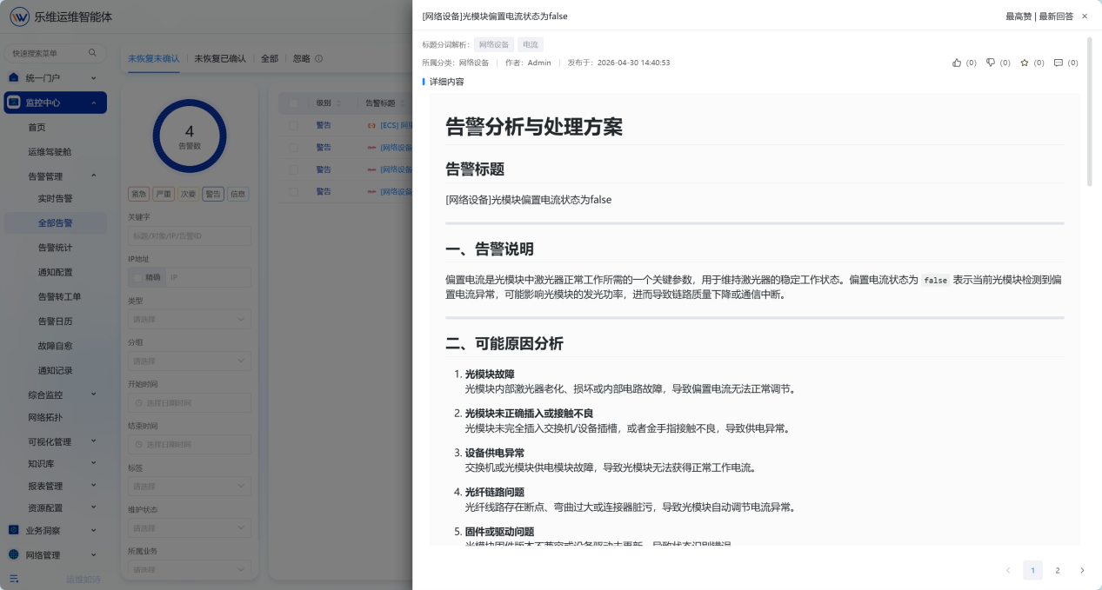Viewport: 1102px width, 590px height.
Task: Click the 监控中心 monitor icon
Action: [13, 103]
